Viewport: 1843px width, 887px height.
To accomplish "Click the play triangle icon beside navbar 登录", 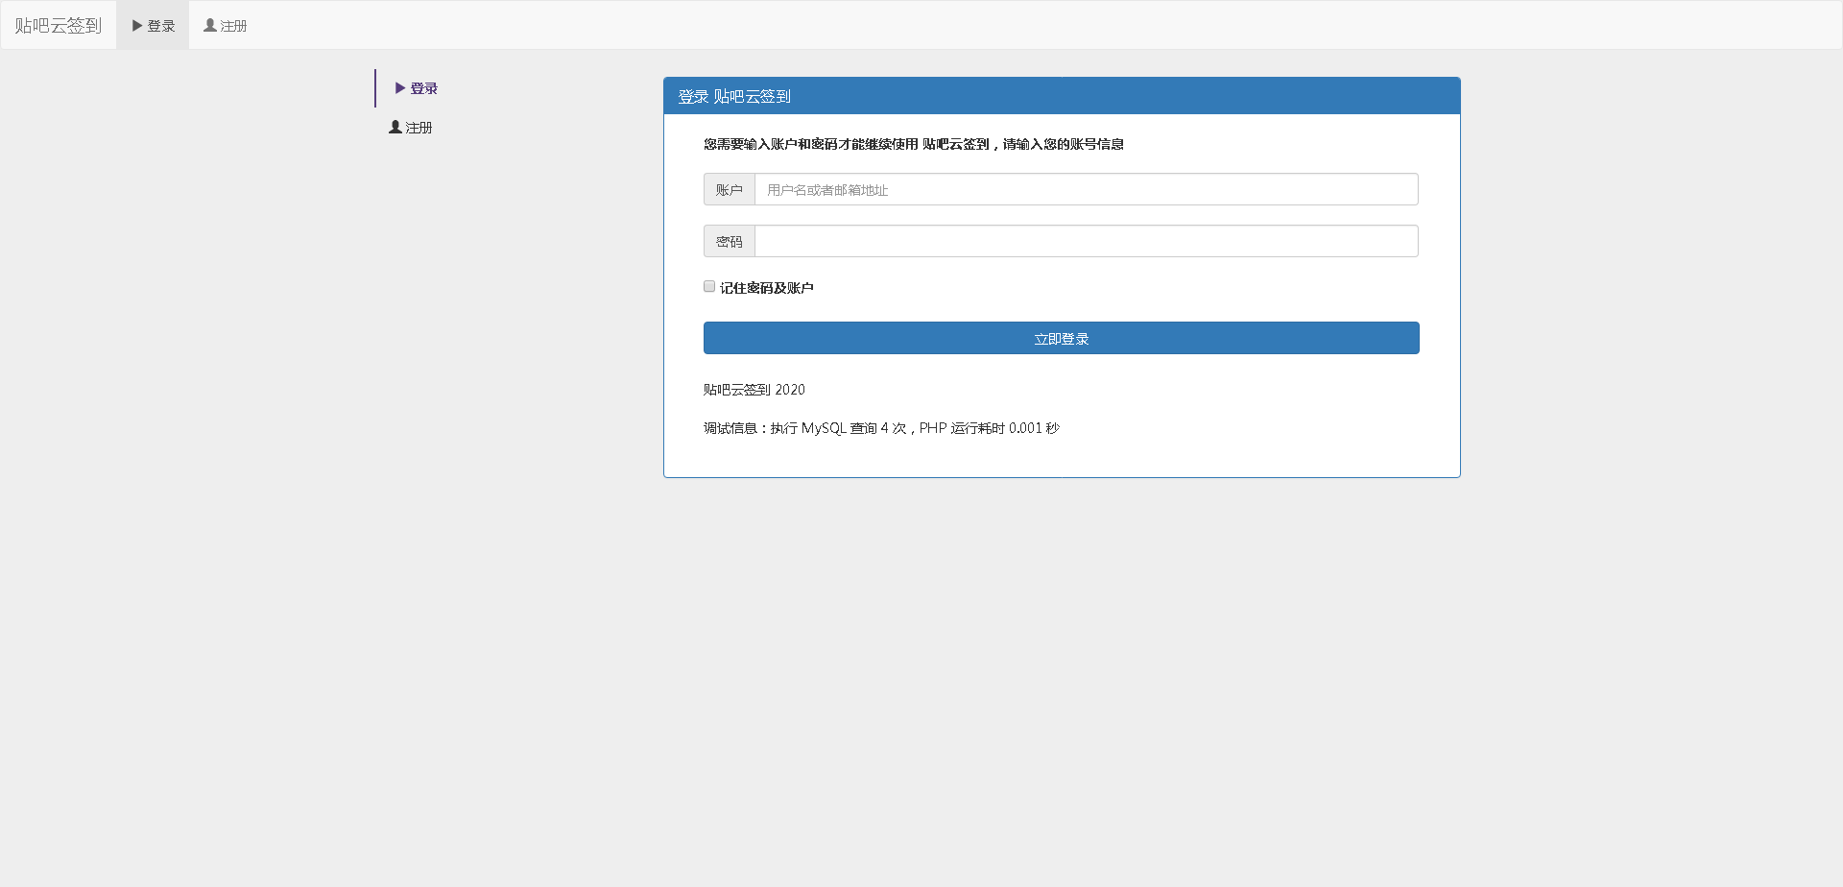I will 137,26.
